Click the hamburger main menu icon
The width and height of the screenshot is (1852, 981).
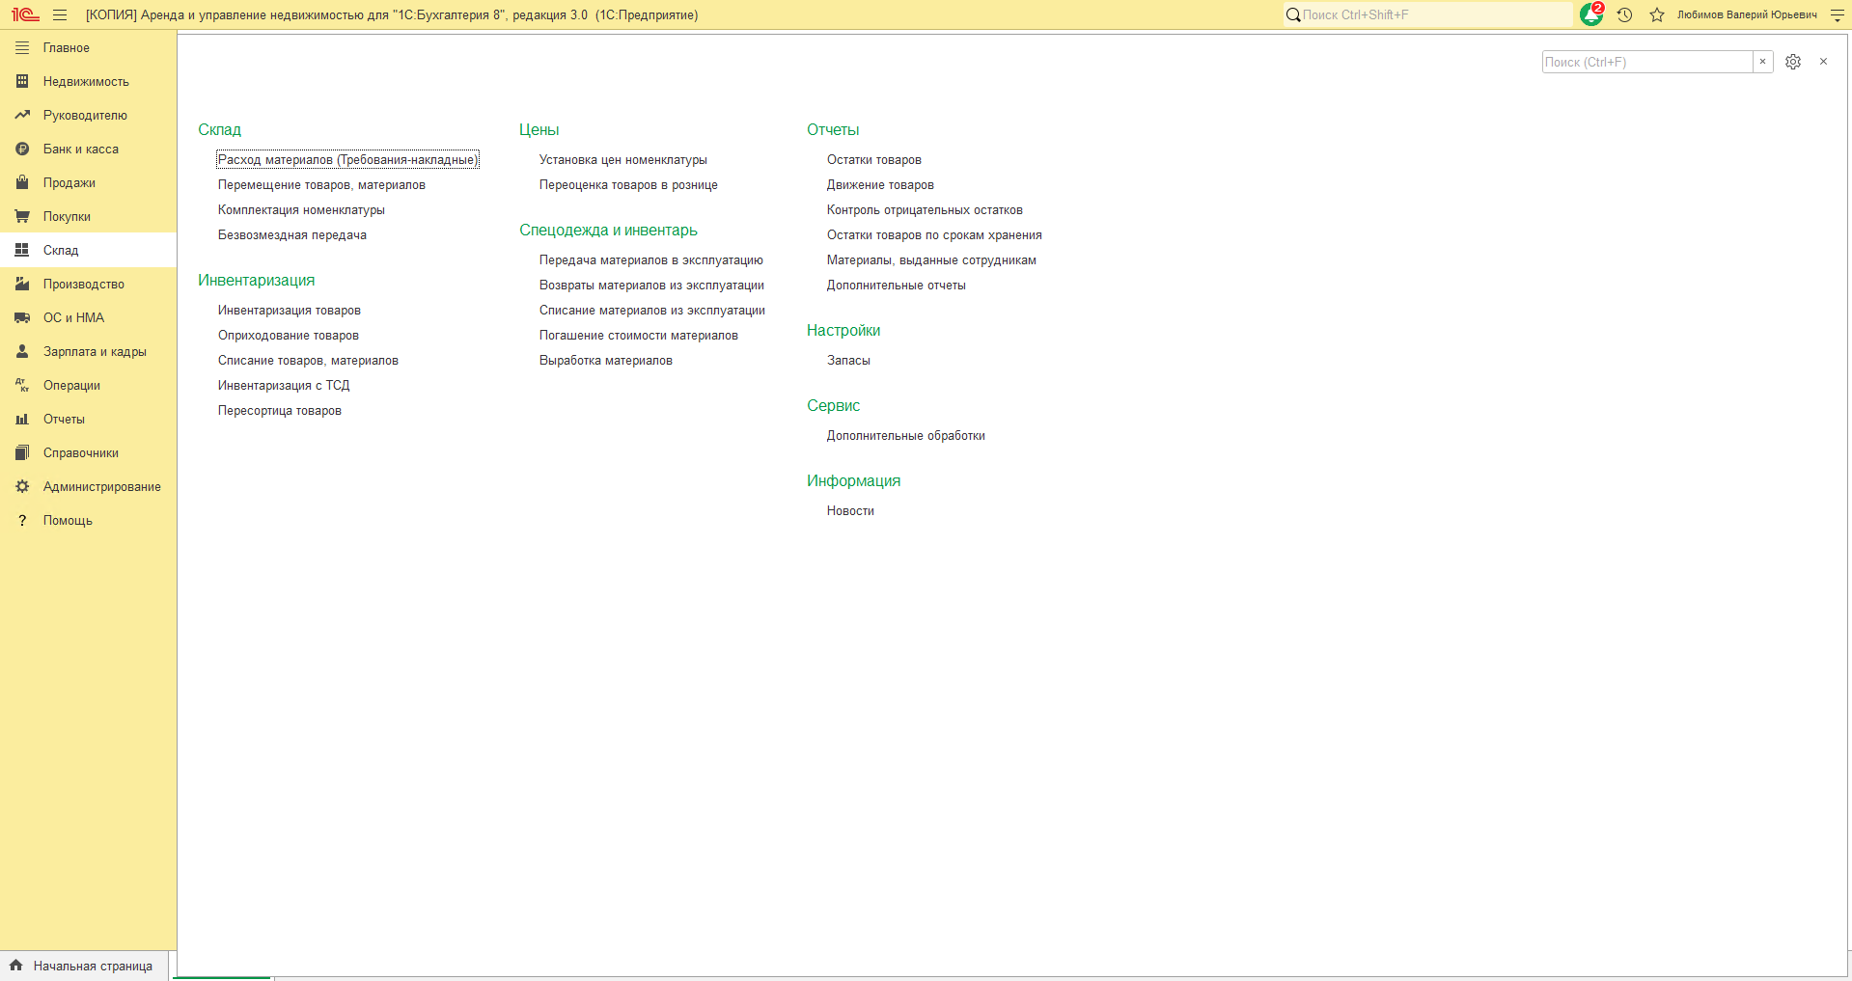60,14
